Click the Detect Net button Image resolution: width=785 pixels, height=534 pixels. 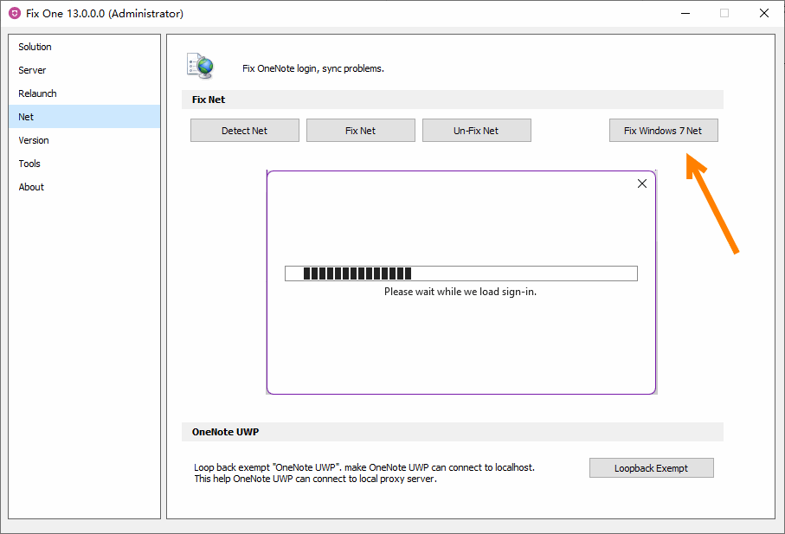[x=245, y=130]
